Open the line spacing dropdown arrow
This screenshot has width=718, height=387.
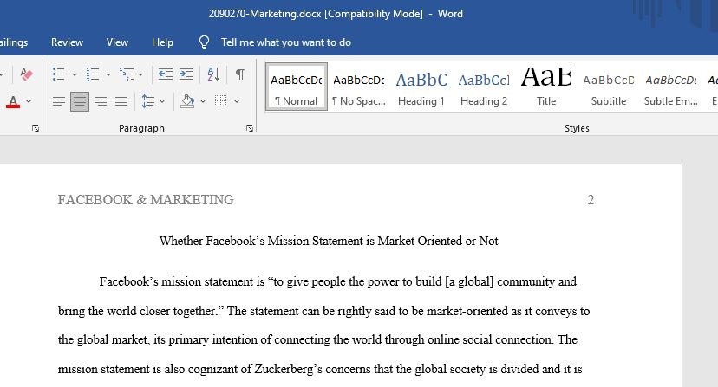click(x=162, y=101)
